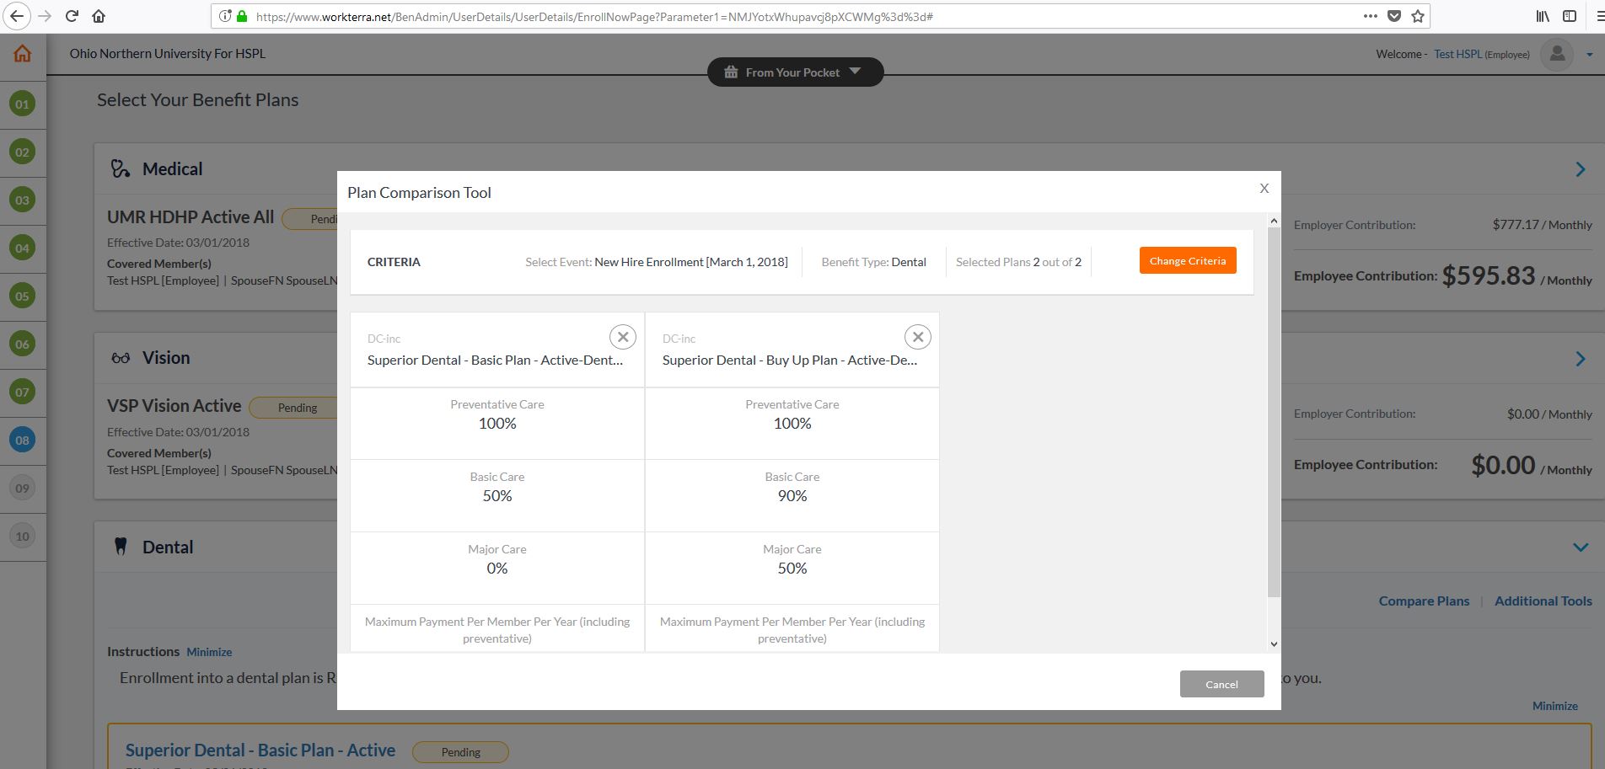Open the browser library icon
Image resolution: width=1605 pixels, height=769 pixels.
1542,16
